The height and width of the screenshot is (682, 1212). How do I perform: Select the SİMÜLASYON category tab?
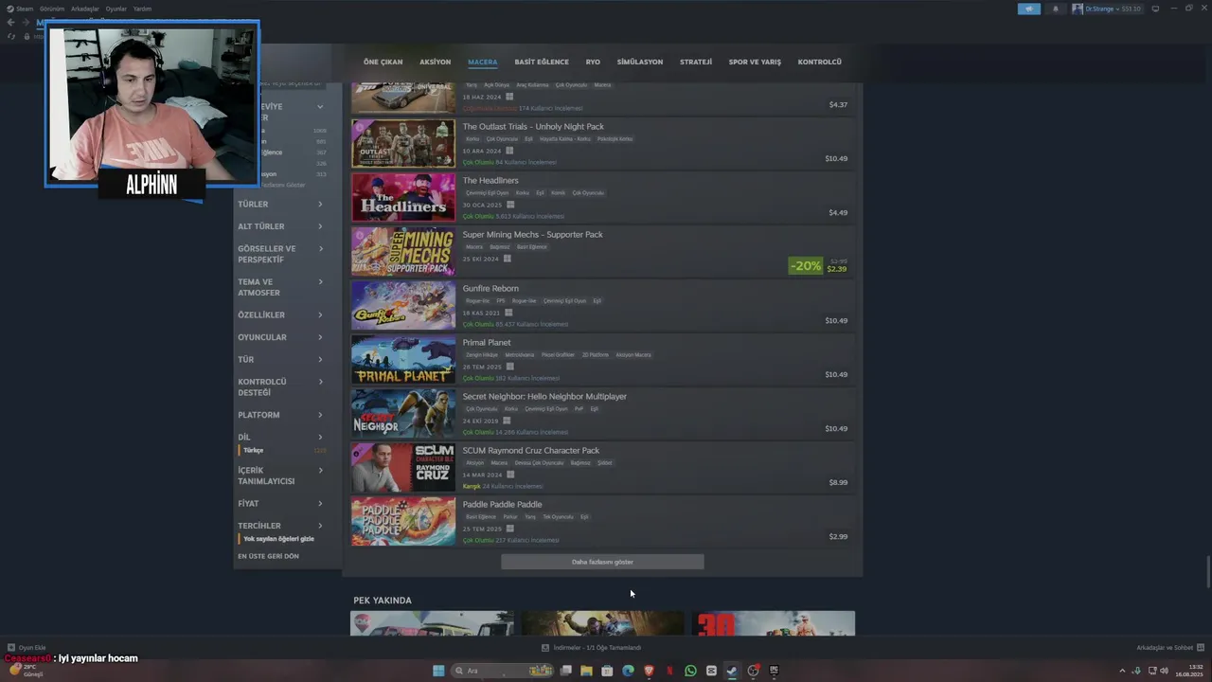pyautogui.click(x=640, y=62)
